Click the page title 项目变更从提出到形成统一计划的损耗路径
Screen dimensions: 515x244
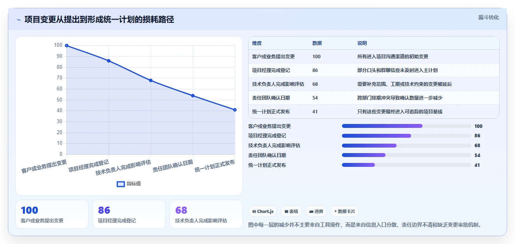tap(99, 20)
